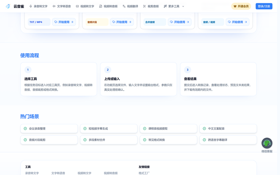
Task: Click the footer 友情链接 heading
Action: [144, 167]
